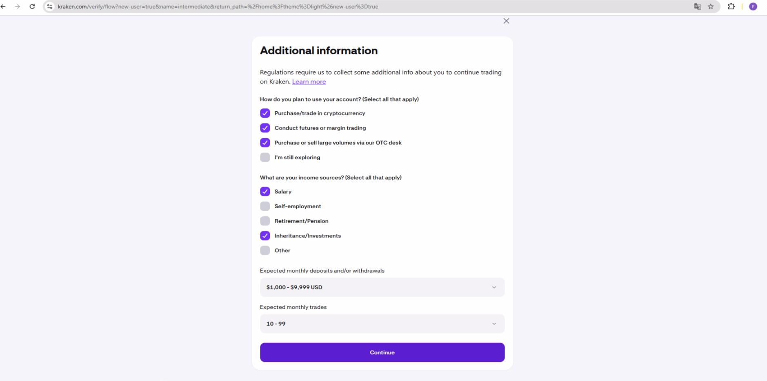
Task: Open the browser profile avatar
Action: 753,7
